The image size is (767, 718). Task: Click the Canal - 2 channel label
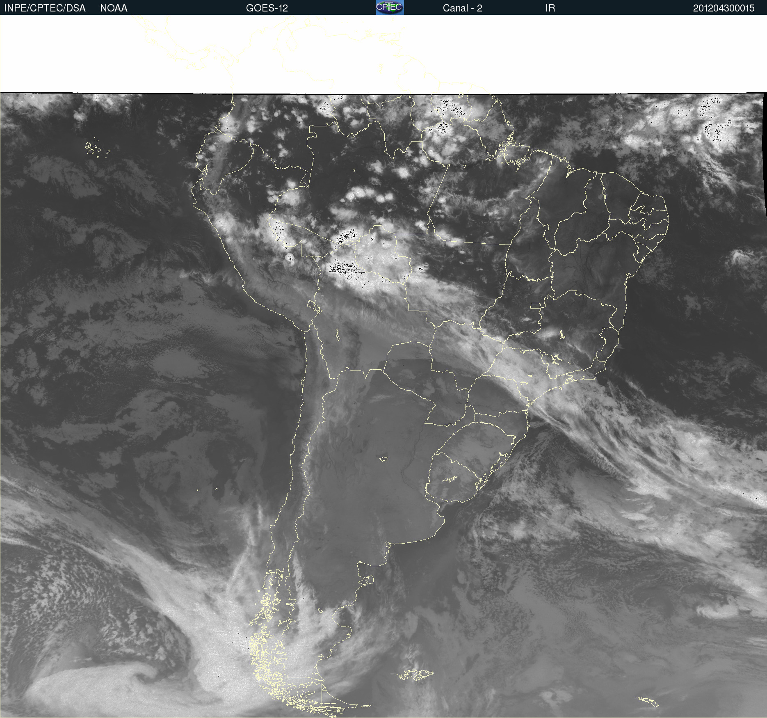462,8
